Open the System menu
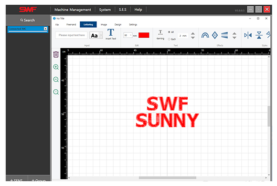This screenshot has width=277, height=186. [105, 10]
